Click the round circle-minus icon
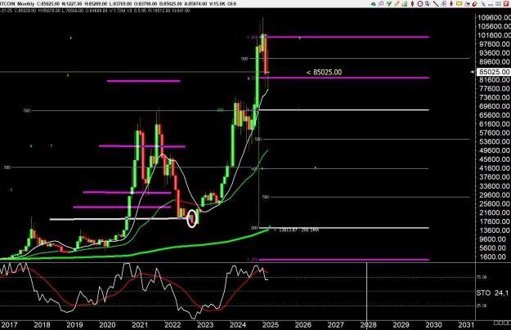Image resolution: width=511 pixels, height=330 pixels. pos(420,4)
